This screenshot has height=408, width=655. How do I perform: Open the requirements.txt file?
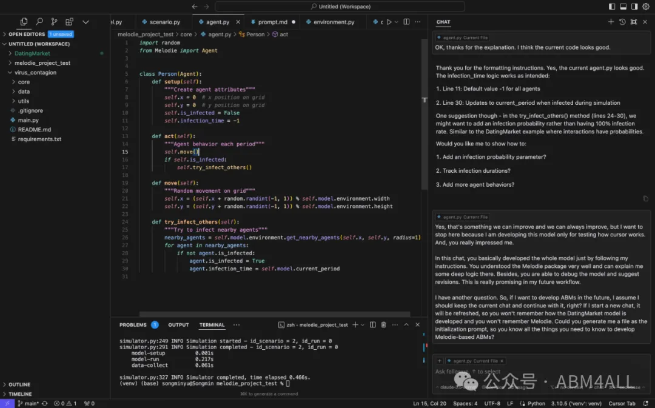tap(39, 139)
